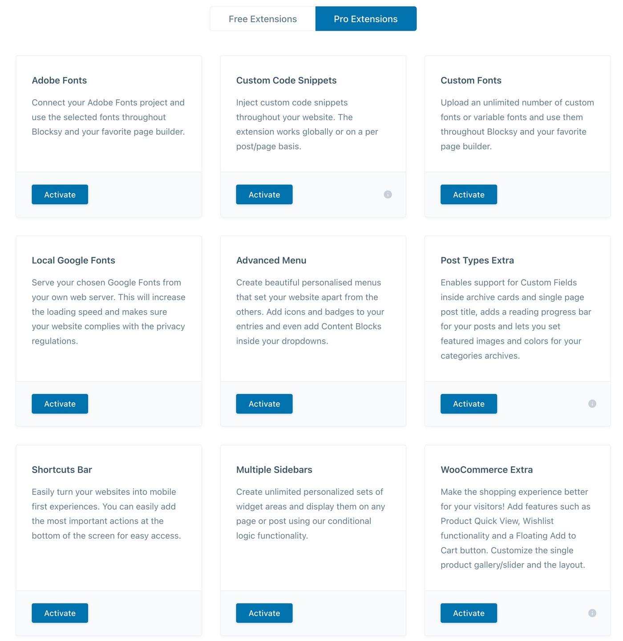Viewport: 623px width, 641px height.
Task: Activate the Custom Code Snippets extension
Action: pyautogui.click(x=264, y=195)
